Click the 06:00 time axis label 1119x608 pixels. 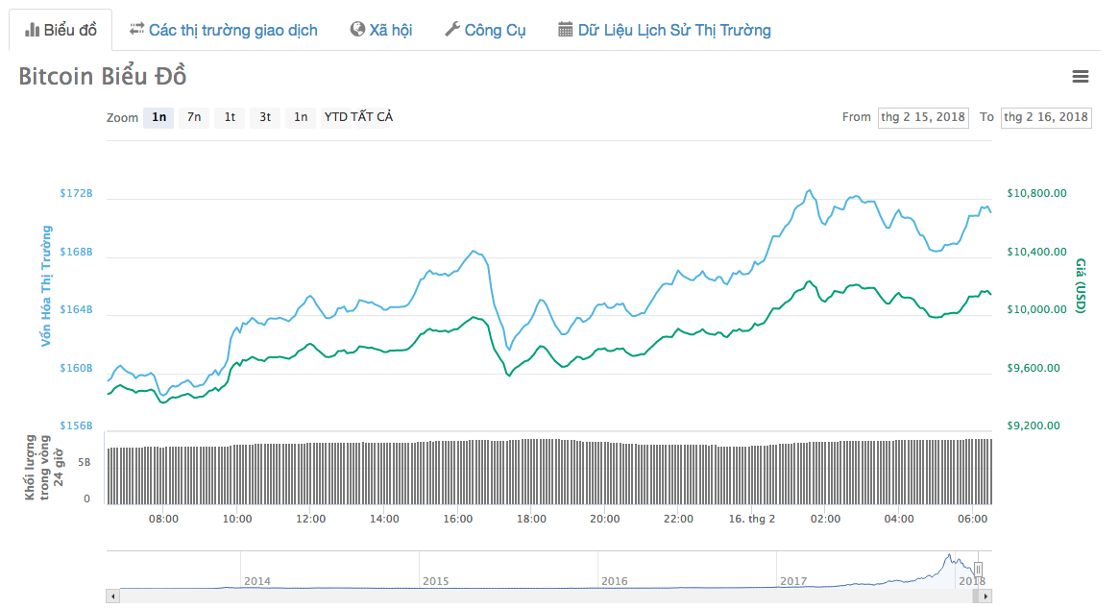click(x=972, y=519)
